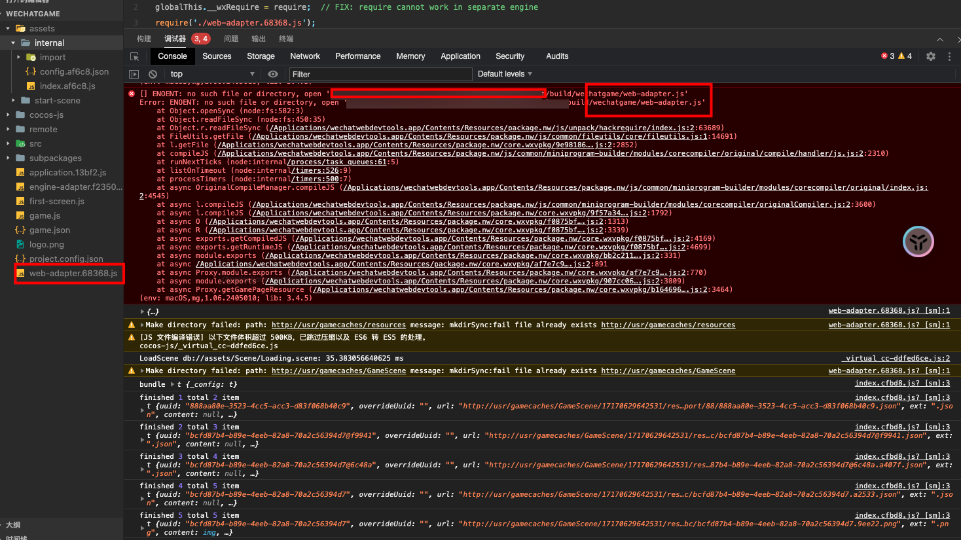Screen dimensions: 961x540
Task: Expand the {…} object in console
Action: coord(142,312)
